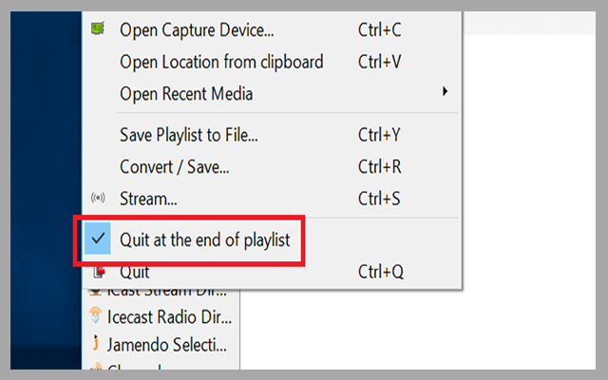Image resolution: width=608 pixels, height=380 pixels.
Task: Select Jamendo Selections sidebar entry
Action: (169, 343)
